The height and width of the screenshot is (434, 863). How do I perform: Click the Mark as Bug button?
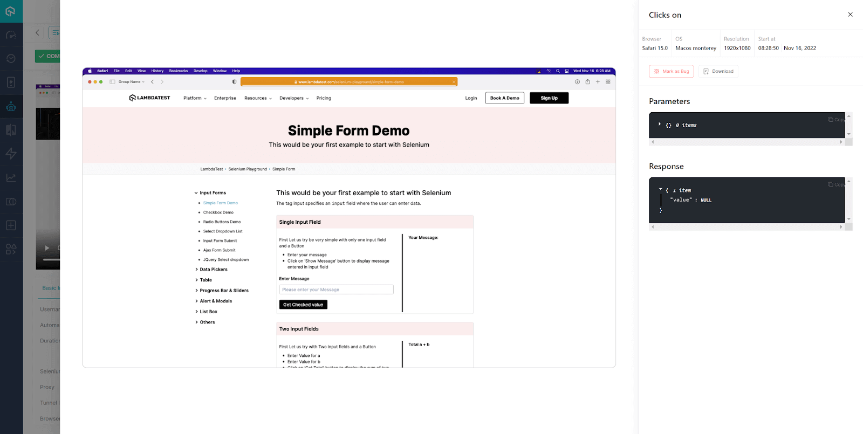(x=672, y=71)
